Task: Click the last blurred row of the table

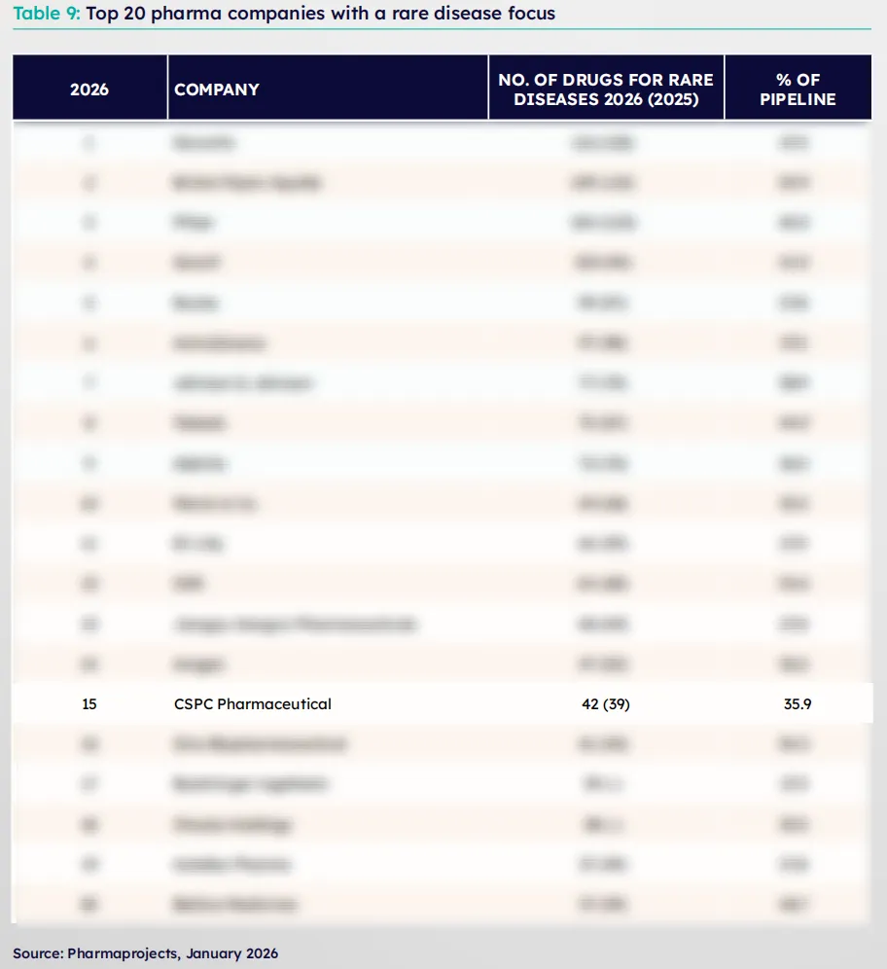Action: click(443, 904)
